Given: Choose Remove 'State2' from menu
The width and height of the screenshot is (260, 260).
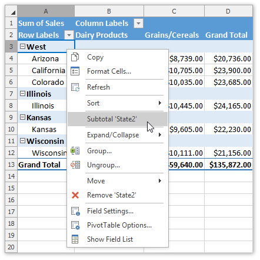Looking at the screenshot, I should pos(117,195).
